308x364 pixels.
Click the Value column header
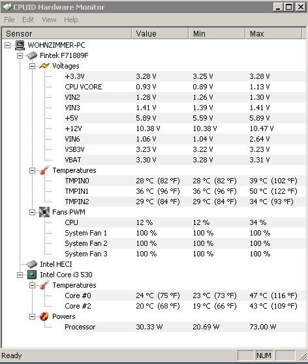[x=160, y=34]
